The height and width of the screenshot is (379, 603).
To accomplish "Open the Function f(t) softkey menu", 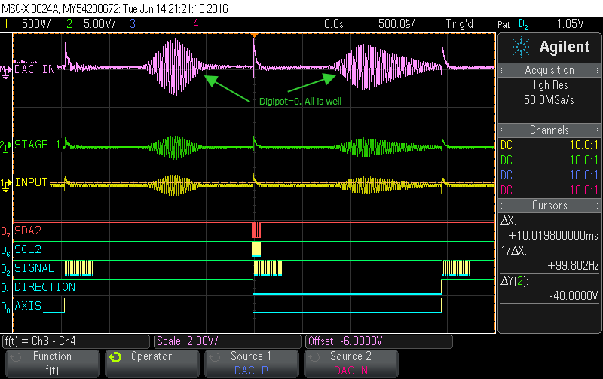I will pyautogui.click(x=52, y=362).
